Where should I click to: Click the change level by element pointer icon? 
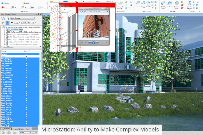coord(7,18)
